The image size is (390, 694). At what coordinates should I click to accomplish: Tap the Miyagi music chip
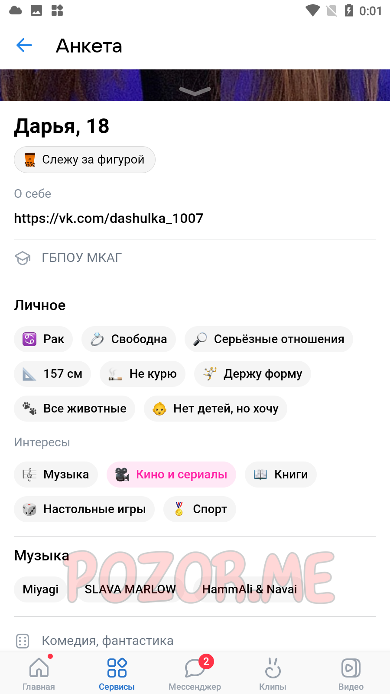point(40,589)
